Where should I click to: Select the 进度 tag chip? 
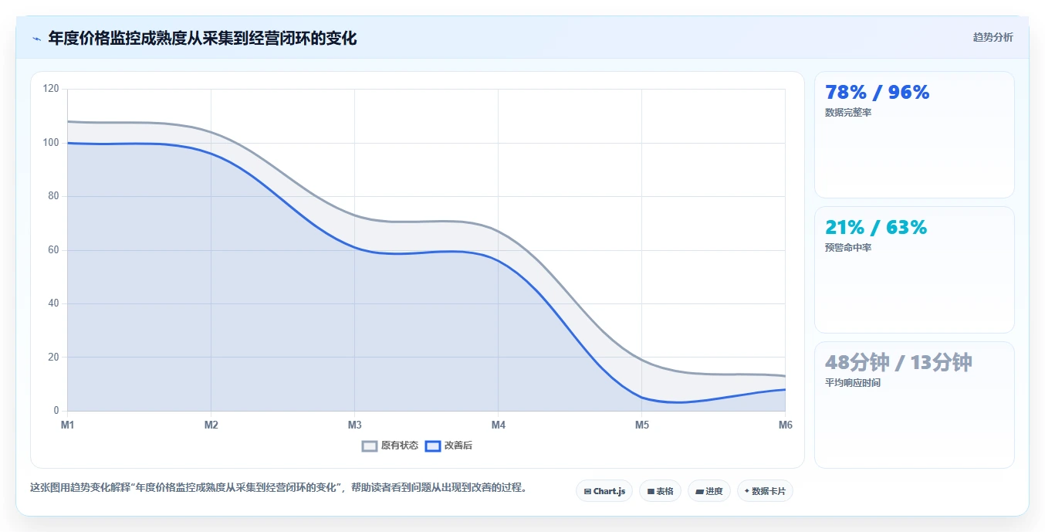709,491
